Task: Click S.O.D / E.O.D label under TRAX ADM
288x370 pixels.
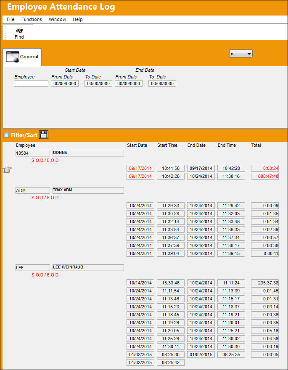Action: 45,198
